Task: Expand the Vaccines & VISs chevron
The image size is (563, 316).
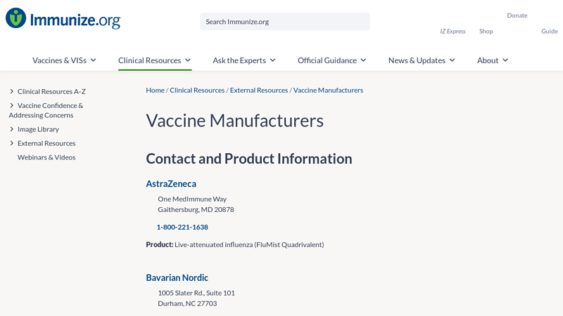Action: [94, 60]
